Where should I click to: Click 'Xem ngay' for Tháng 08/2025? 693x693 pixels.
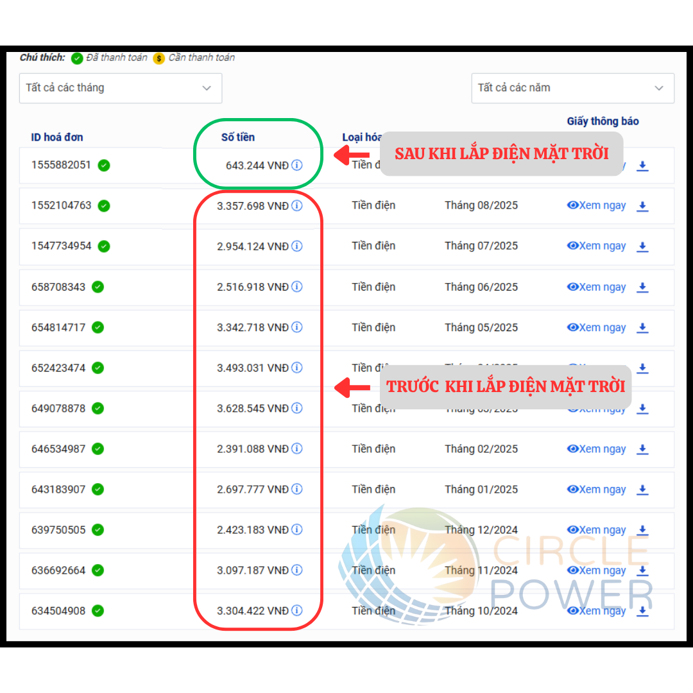pos(596,205)
